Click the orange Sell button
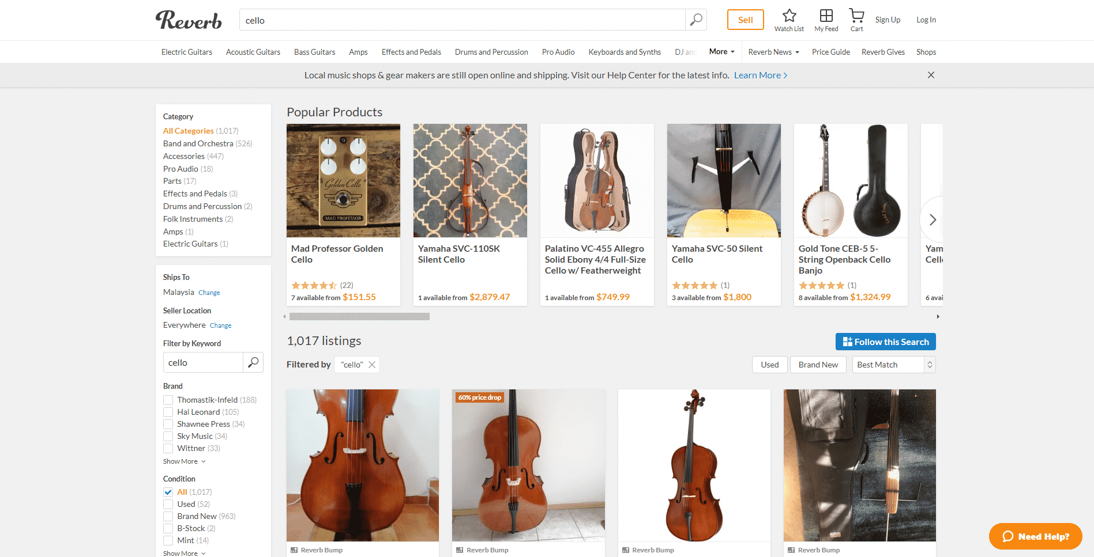The width and height of the screenshot is (1094, 557). tap(745, 20)
